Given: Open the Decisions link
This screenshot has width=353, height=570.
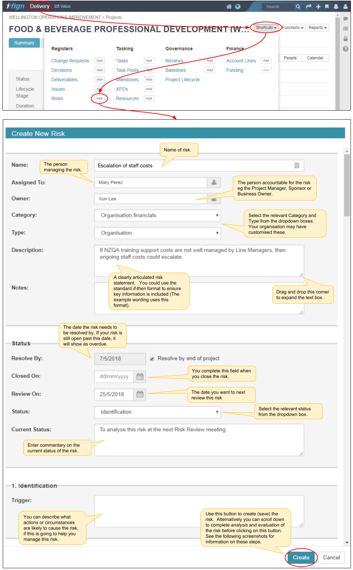Looking at the screenshot, I should pyautogui.click(x=61, y=70).
